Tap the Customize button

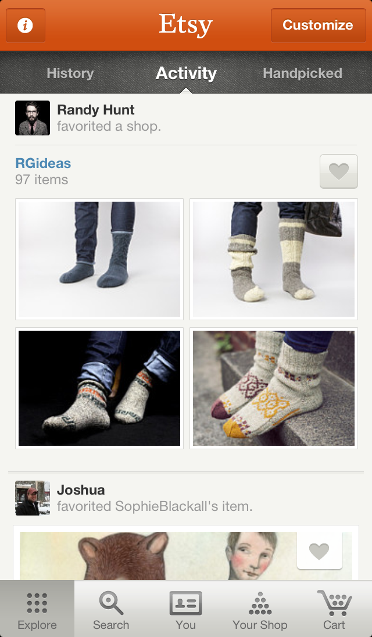tap(319, 25)
